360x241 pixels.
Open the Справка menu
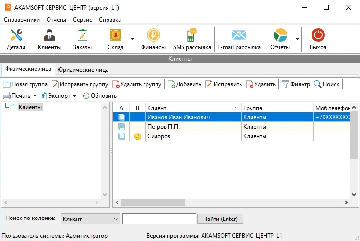click(110, 20)
